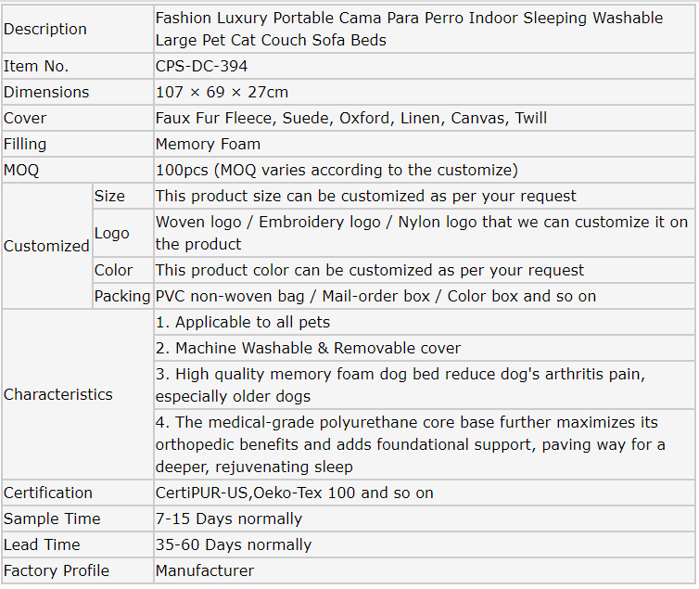Screen dimensions: 699x589
Task: Select the item number CPS-DC-394
Action: [202, 66]
